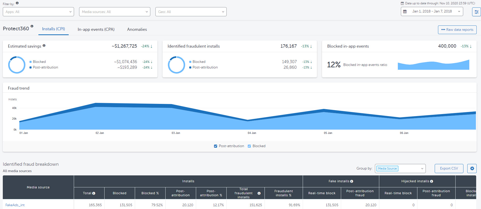Open the Group by Media Source dropdown
Image resolution: width=481 pixels, height=209 pixels.
click(x=400, y=169)
